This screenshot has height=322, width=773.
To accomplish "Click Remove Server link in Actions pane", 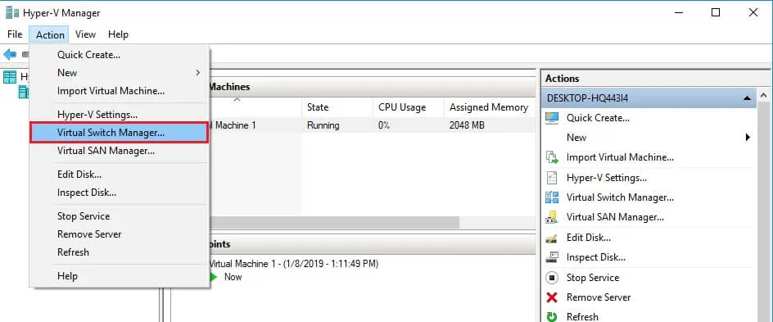I will (x=599, y=297).
